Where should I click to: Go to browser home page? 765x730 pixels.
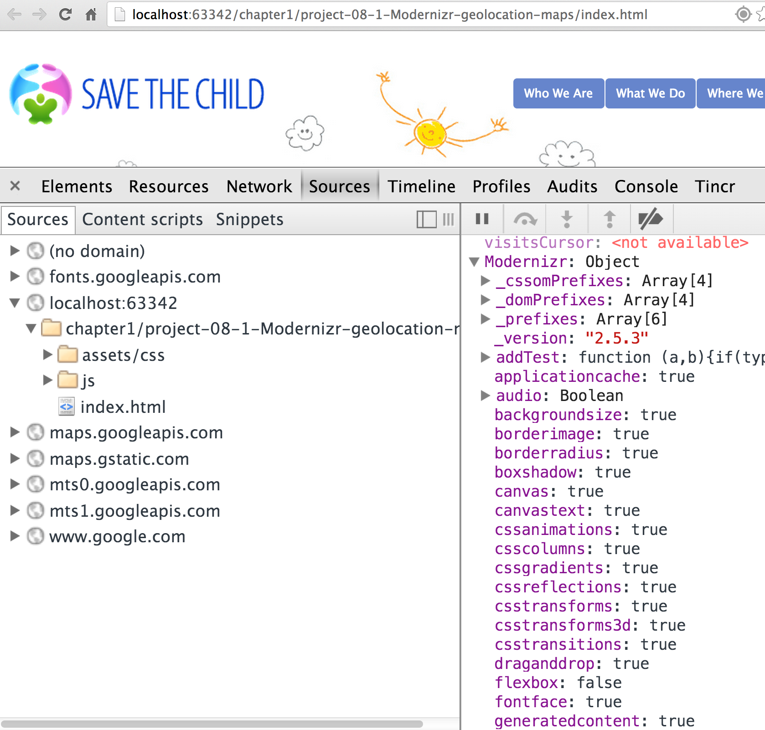(91, 15)
